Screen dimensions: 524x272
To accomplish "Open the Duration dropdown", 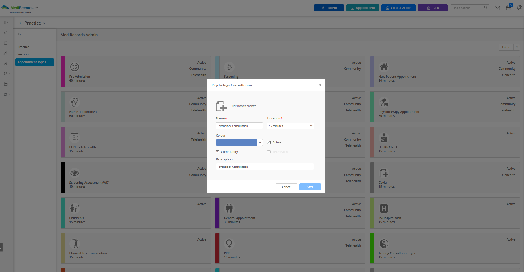I will [311, 126].
